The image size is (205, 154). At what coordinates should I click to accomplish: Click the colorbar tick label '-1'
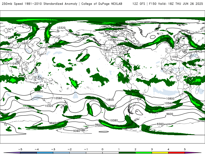click(86, 149)
